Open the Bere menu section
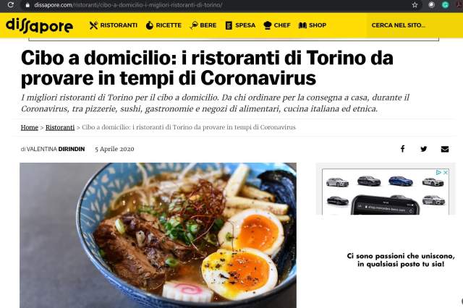463x308 pixels. pos(203,25)
